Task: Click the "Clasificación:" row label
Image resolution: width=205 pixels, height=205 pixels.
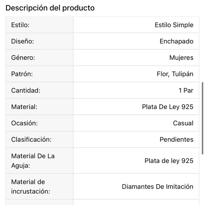Action: [x=31, y=140]
